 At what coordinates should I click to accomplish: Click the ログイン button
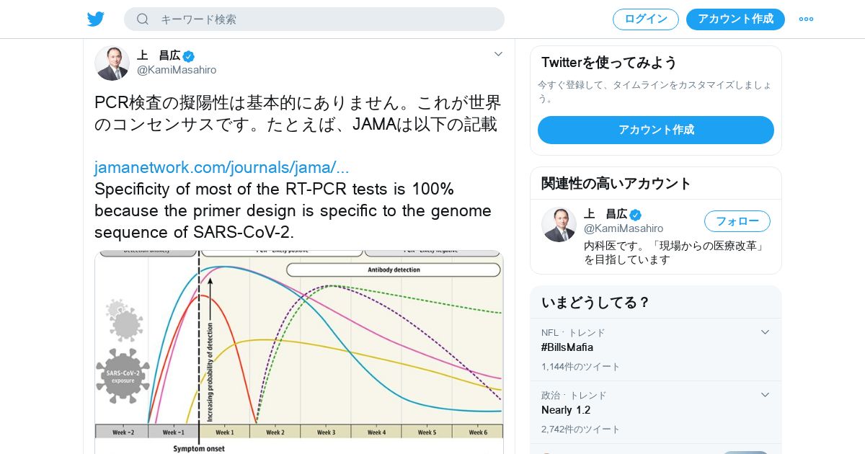(x=645, y=19)
